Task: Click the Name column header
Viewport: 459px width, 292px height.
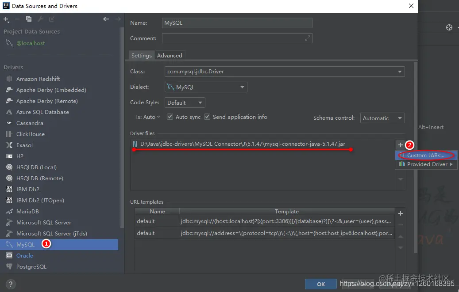Action: [157, 211]
